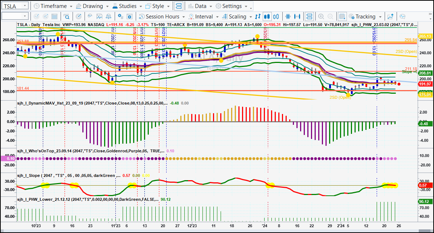Click the second grayed-out chart icon in the lower toolbar

pyautogui.click(x=45, y=17)
